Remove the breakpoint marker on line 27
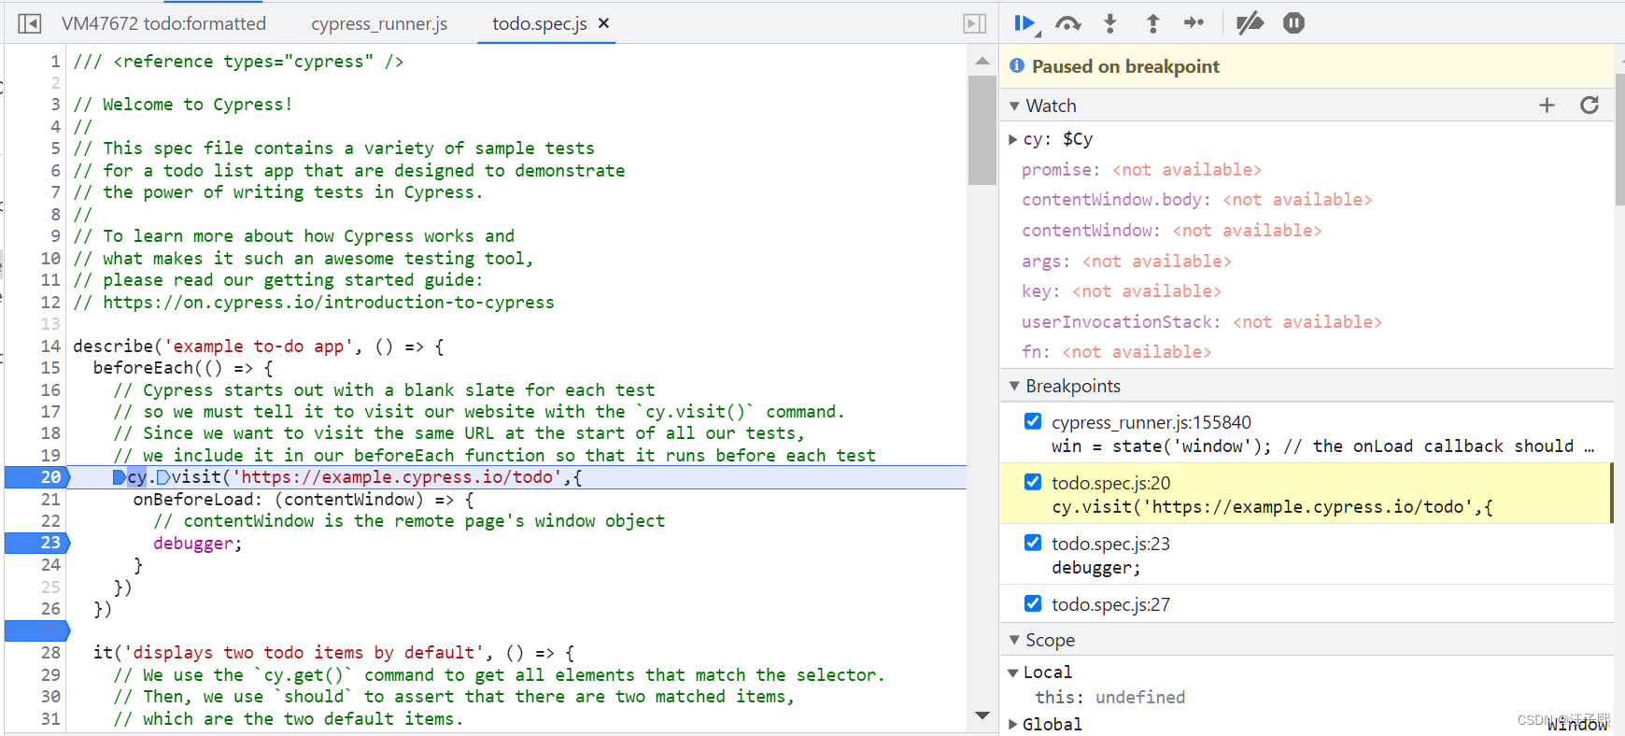The width and height of the screenshot is (1625, 736). [x=37, y=630]
